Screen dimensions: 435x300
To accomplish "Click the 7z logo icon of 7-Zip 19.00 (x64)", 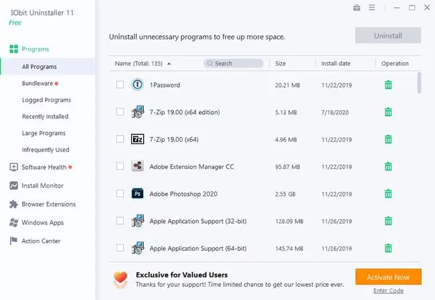I will 137,139.
